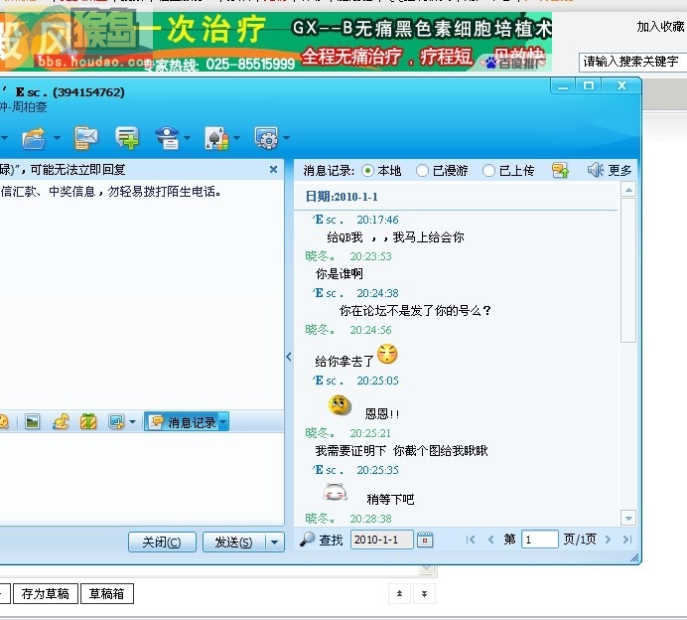Click the search keyword input field
The width and height of the screenshot is (687, 620).
coord(632,62)
